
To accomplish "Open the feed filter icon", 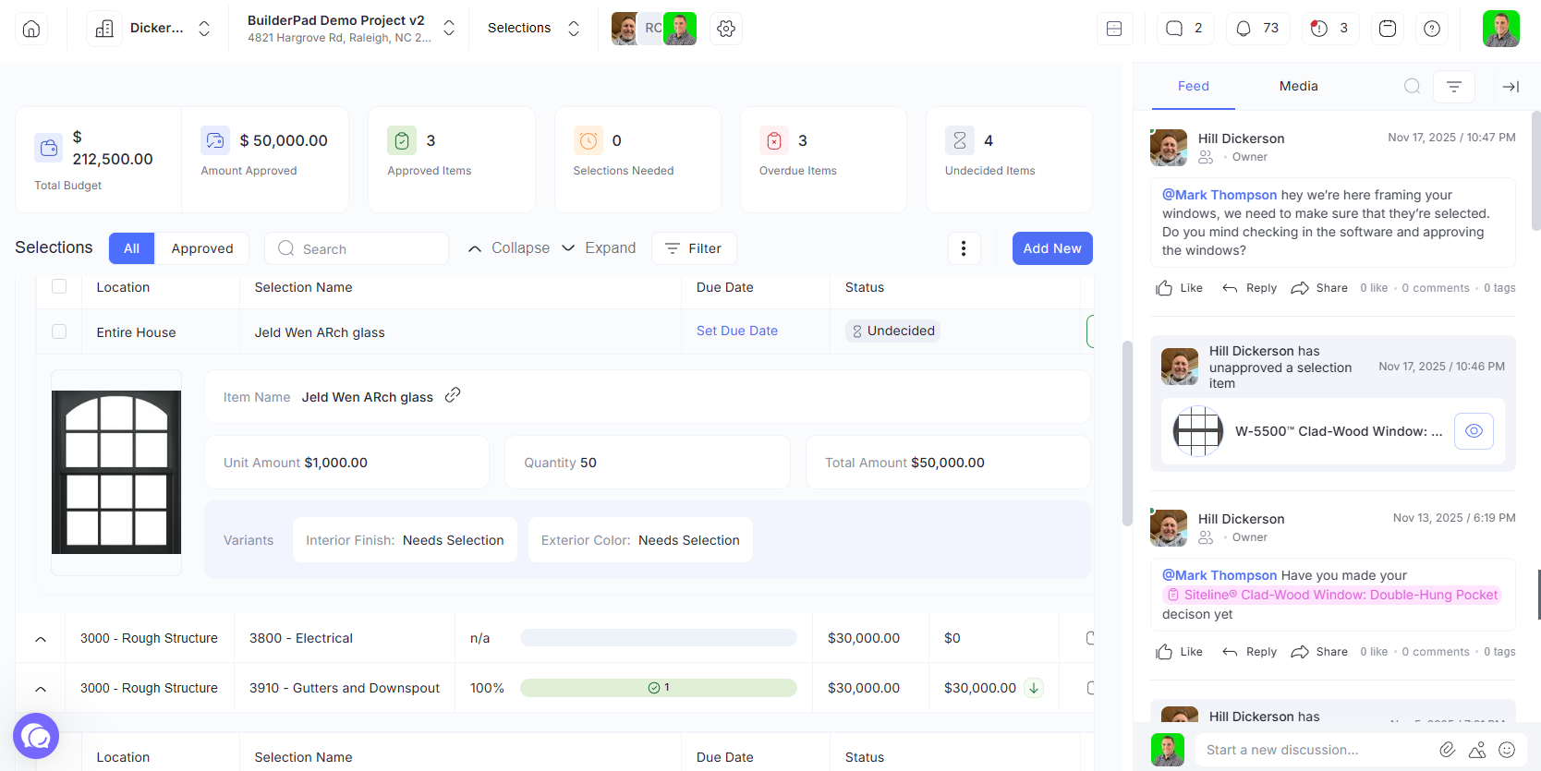I will pos(1453,87).
